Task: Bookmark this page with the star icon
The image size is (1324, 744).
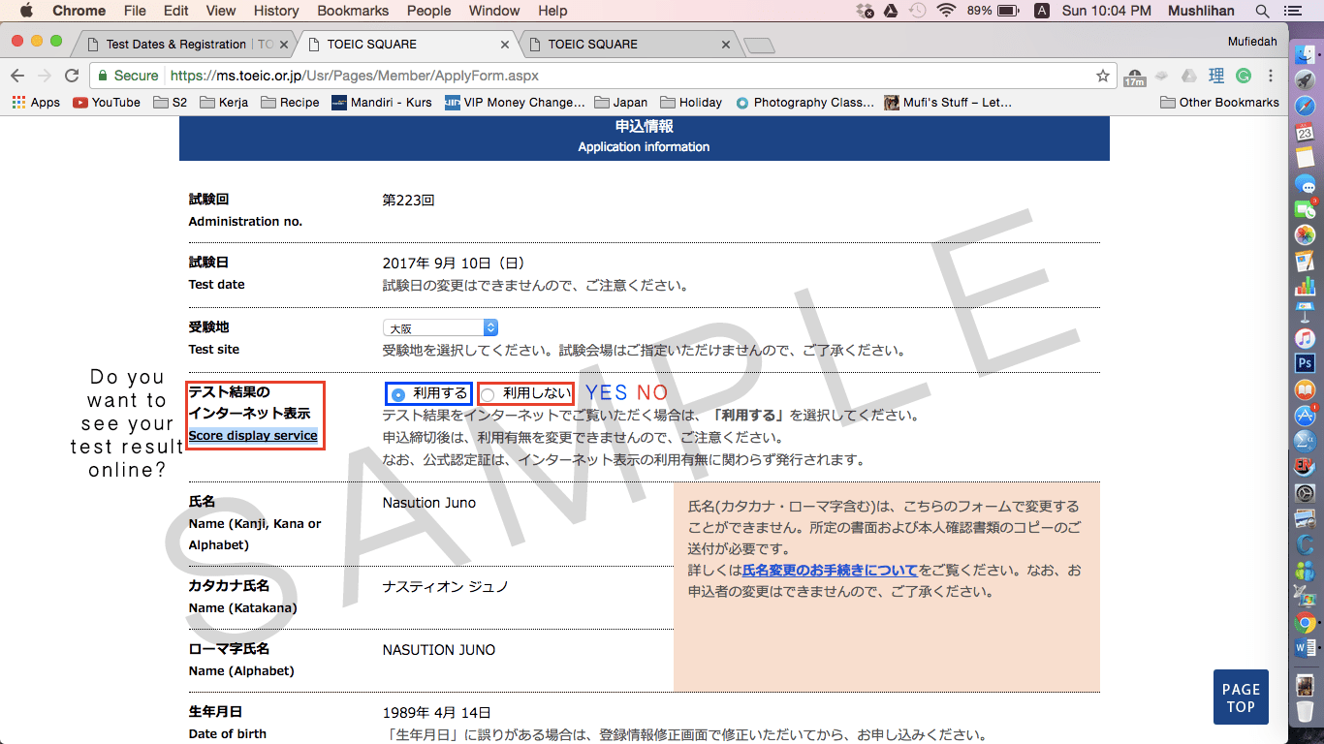Action: [x=1102, y=76]
